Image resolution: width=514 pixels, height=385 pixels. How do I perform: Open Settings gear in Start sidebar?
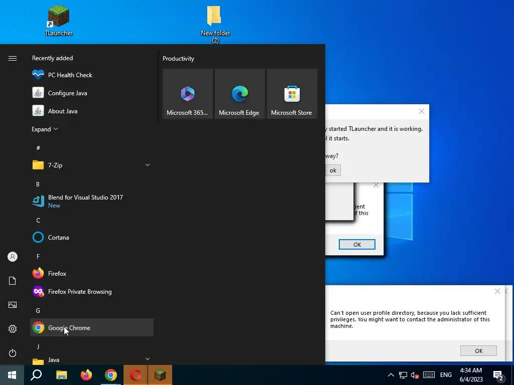[x=13, y=329]
